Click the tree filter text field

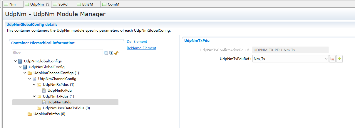click(57, 53)
